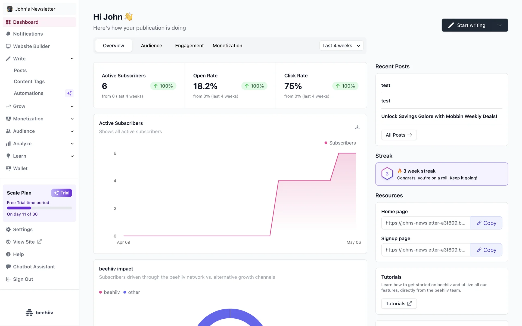Toggle Subscribers legend in chart
This screenshot has width=522, height=326.
pyautogui.click(x=340, y=143)
